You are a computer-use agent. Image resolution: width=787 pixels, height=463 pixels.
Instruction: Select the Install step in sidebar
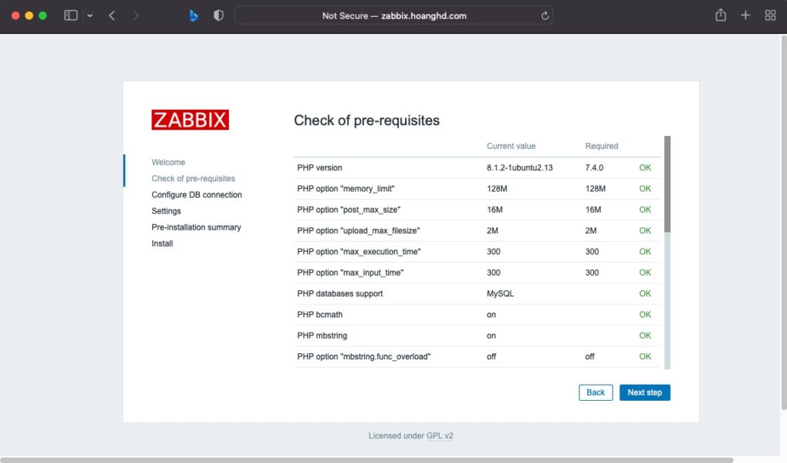(x=162, y=243)
